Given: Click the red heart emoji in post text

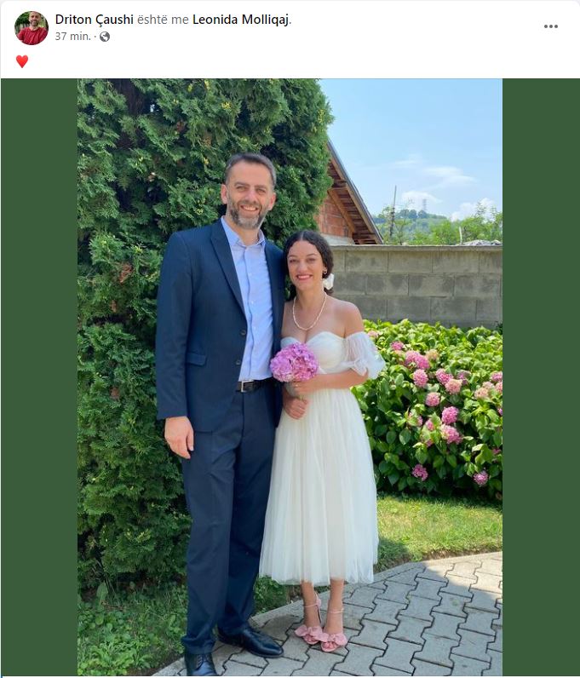Looking at the screenshot, I should pos(22,61).
